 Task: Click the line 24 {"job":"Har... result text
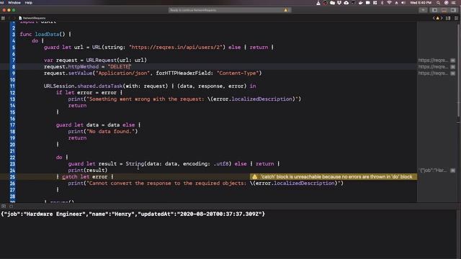point(433,171)
